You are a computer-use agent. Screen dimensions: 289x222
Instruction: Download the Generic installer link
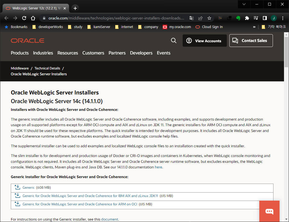(x=28, y=188)
